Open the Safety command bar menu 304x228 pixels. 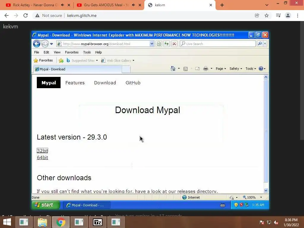pyautogui.click(x=235, y=69)
